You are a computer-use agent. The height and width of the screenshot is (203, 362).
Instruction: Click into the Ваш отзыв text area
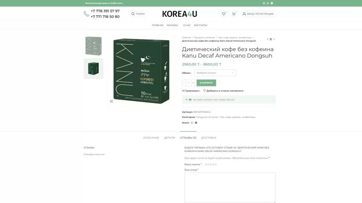(230, 187)
